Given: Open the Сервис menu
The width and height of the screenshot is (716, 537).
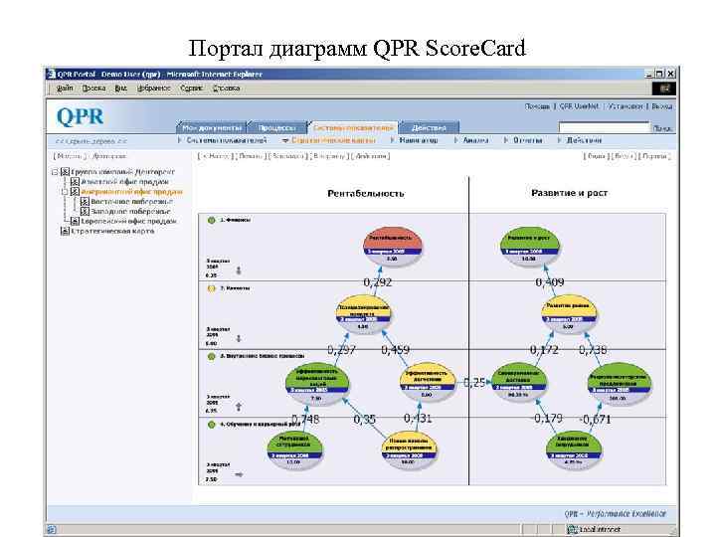Looking at the screenshot, I should [x=191, y=89].
